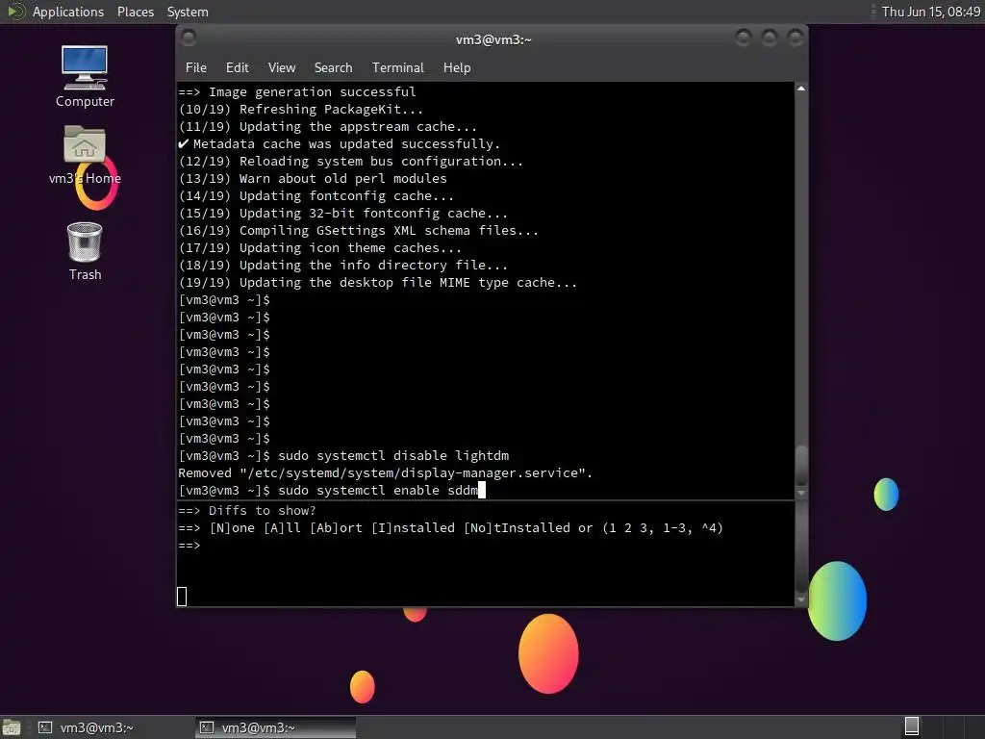Image resolution: width=985 pixels, height=739 pixels.
Task: Maximize the terminal window
Action: tap(770, 38)
